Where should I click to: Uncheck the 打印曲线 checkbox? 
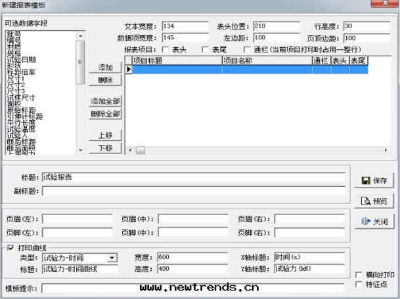click(10, 248)
